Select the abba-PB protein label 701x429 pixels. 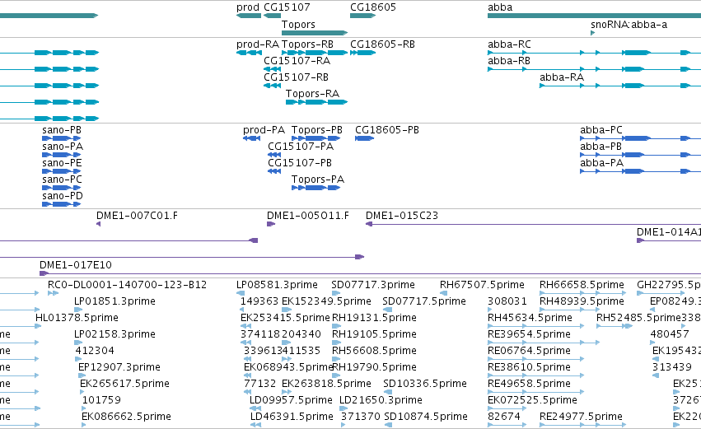tap(601, 147)
